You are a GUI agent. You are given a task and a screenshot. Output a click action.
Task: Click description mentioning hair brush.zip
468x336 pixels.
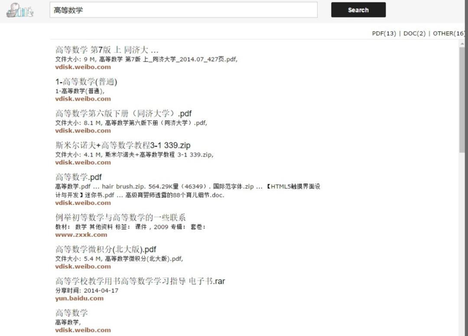coord(188,191)
